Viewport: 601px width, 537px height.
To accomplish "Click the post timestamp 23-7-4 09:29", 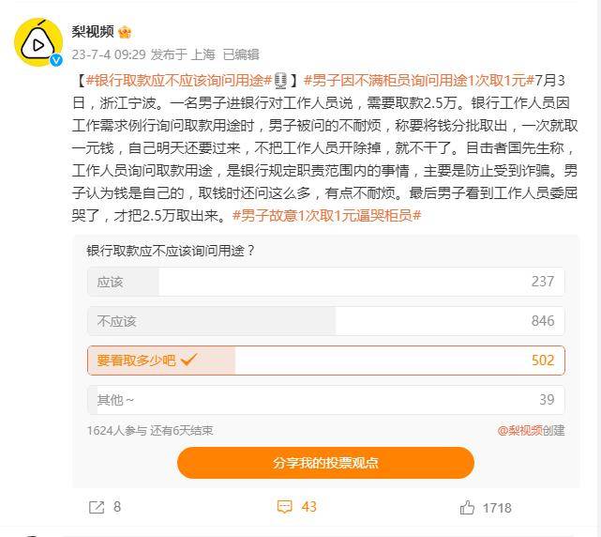I will tap(109, 54).
